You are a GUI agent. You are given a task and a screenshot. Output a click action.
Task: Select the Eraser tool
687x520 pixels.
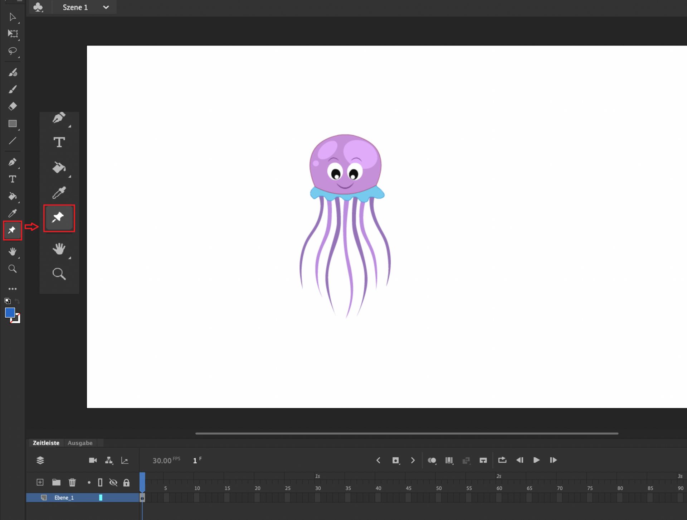tap(13, 106)
